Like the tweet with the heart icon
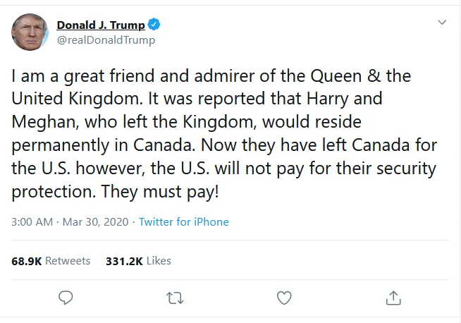The height and width of the screenshot is (323, 461). [284, 298]
